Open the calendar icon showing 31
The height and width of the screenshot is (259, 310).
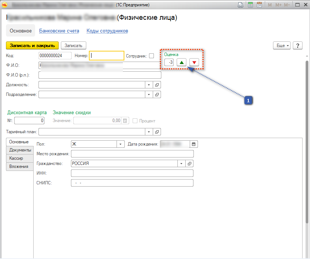(x=259, y=5)
